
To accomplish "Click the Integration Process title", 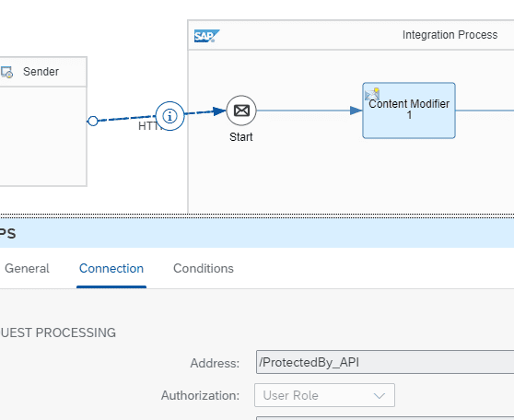I will (x=450, y=35).
